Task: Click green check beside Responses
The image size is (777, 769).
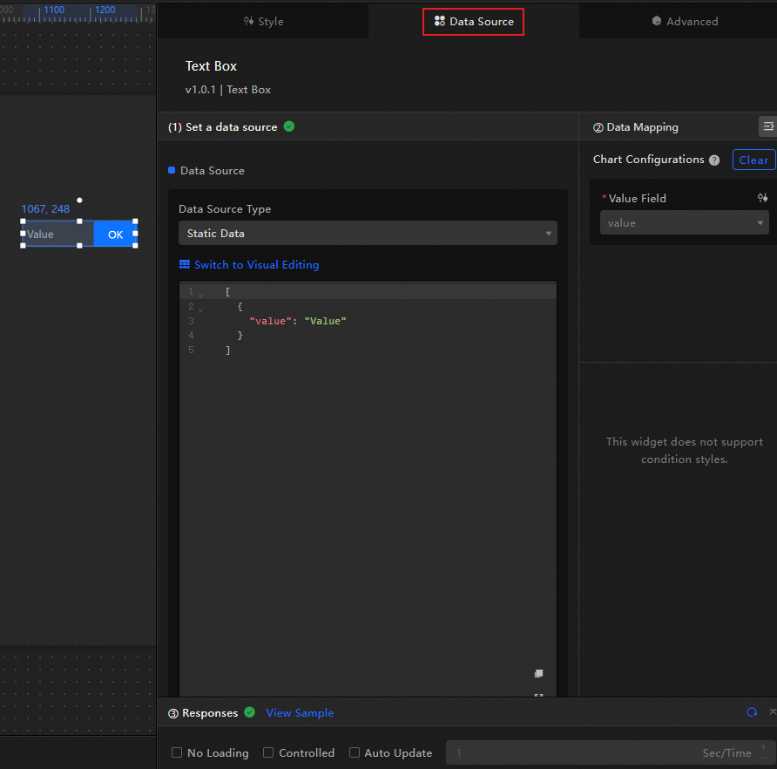Action: (250, 712)
